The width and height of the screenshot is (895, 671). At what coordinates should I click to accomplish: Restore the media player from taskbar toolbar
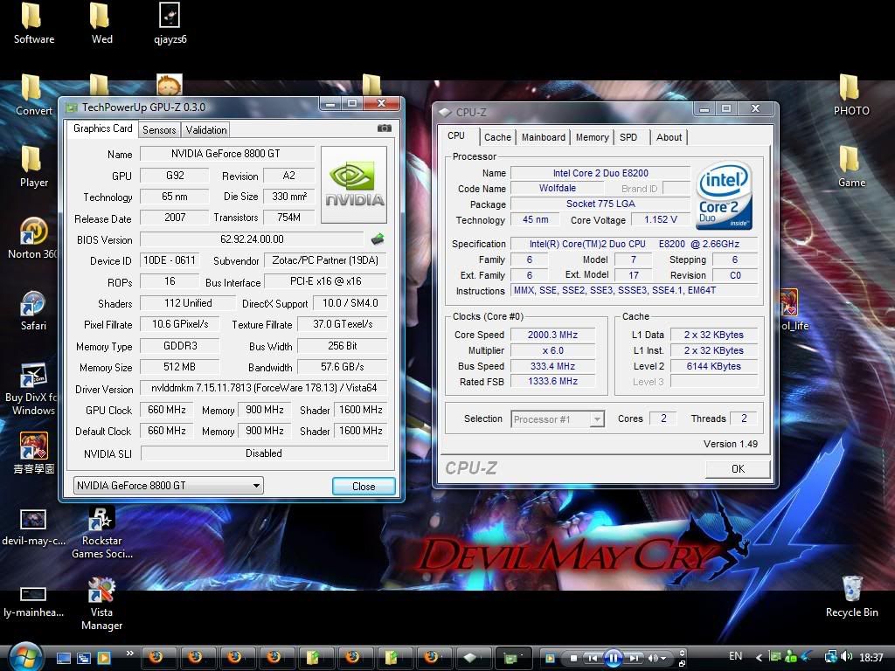[x=682, y=664]
